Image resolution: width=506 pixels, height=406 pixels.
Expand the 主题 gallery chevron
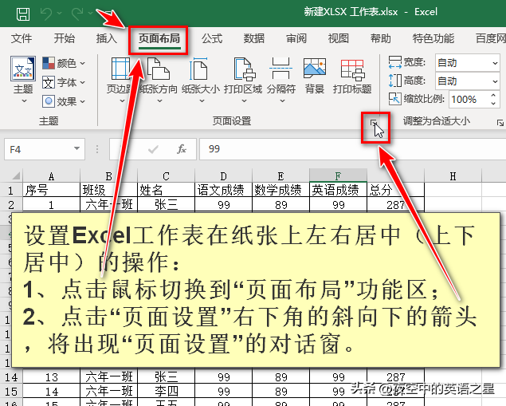point(24,101)
